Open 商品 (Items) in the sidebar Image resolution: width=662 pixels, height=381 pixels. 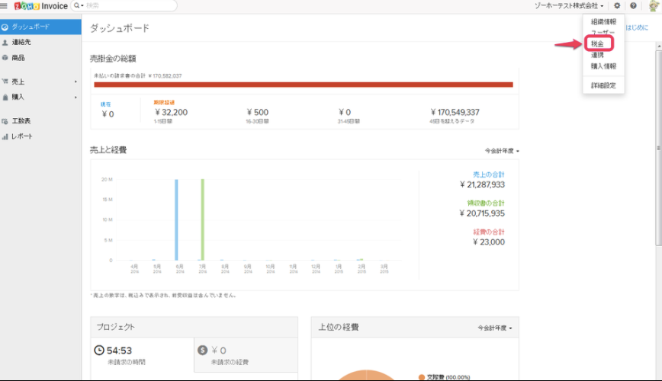(x=18, y=57)
